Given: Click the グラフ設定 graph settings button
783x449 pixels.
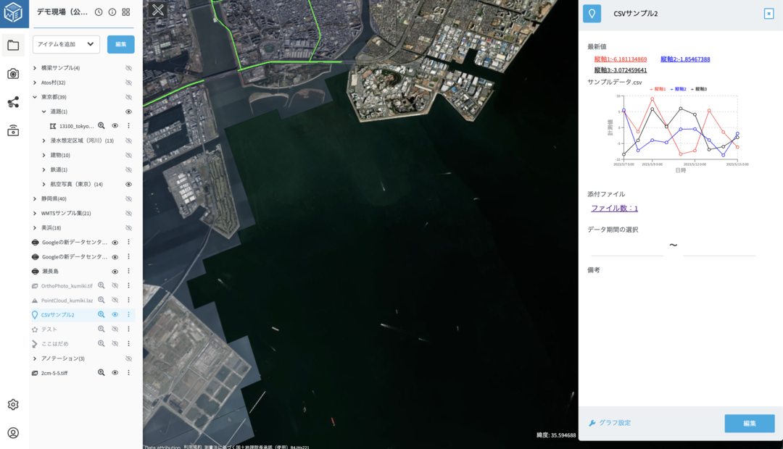Looking at the screenshot, I should tap(610, 423).
